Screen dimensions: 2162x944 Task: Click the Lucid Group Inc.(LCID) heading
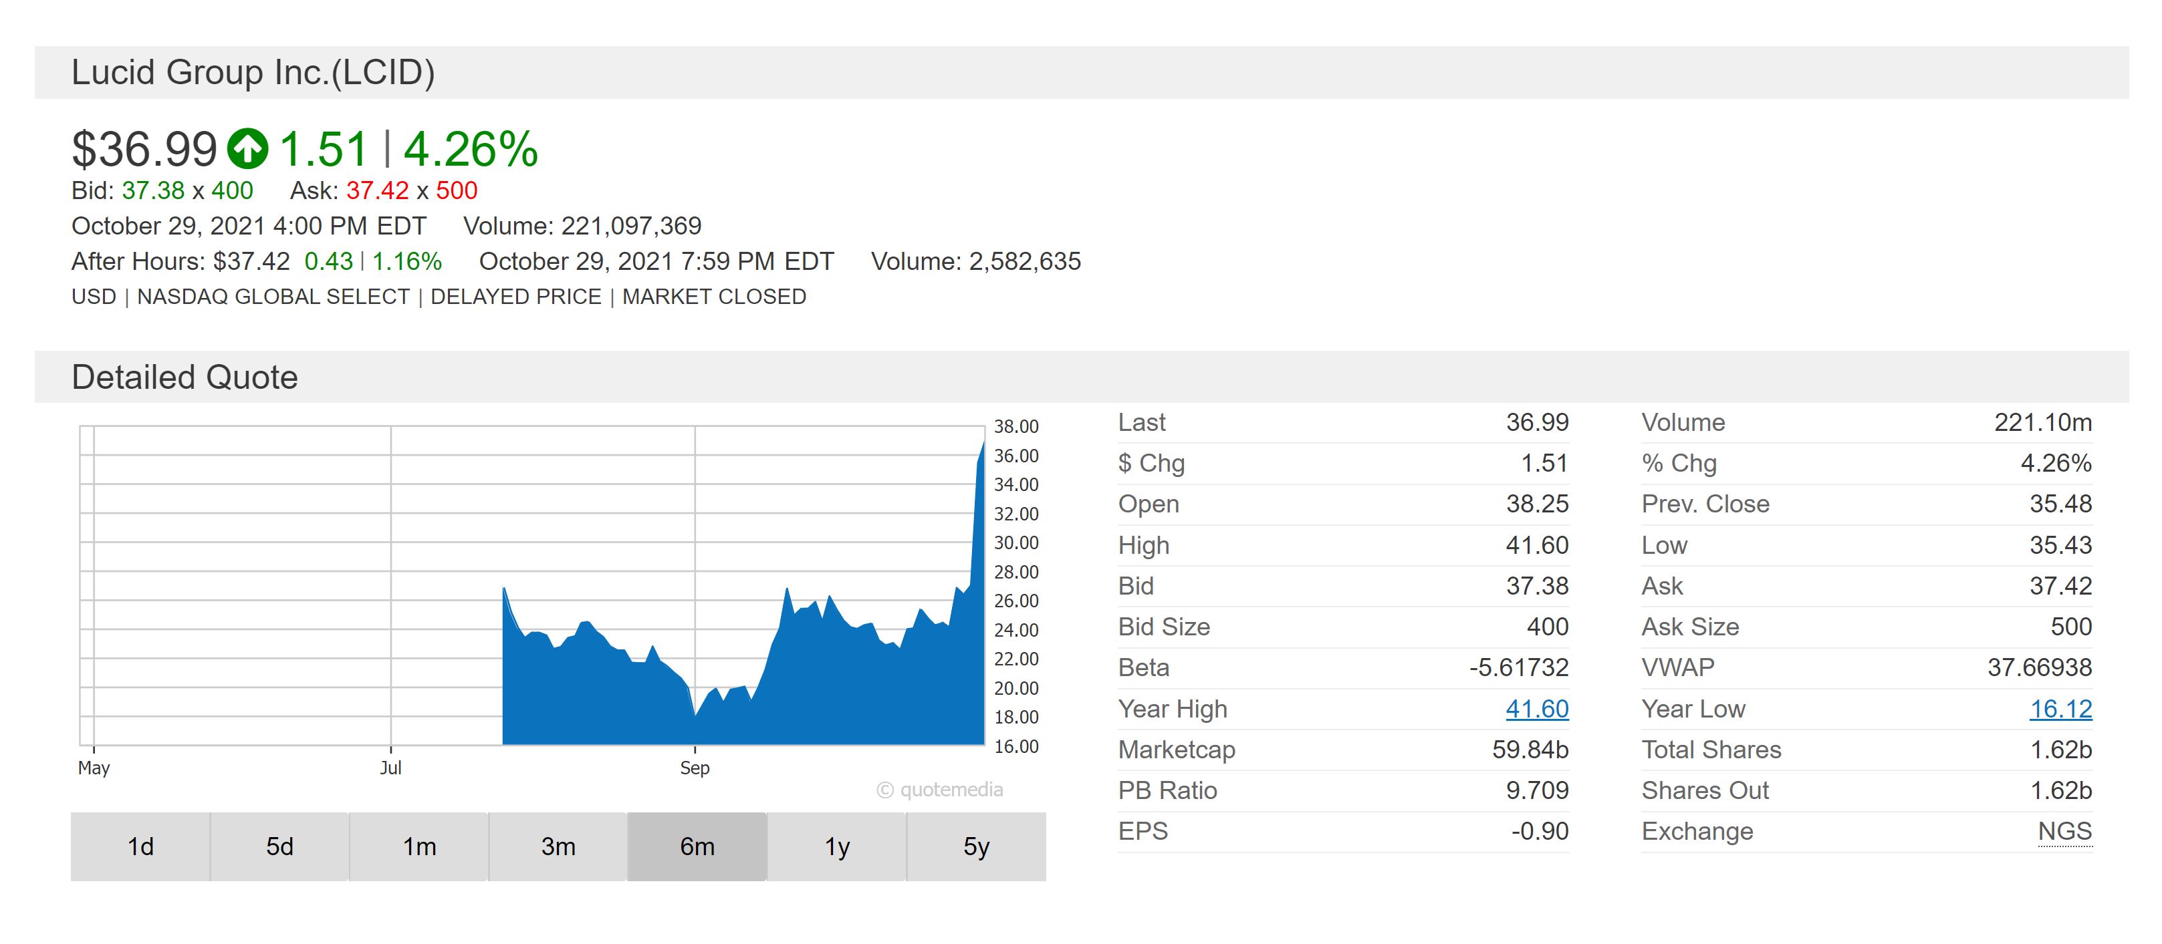[253, 73]
